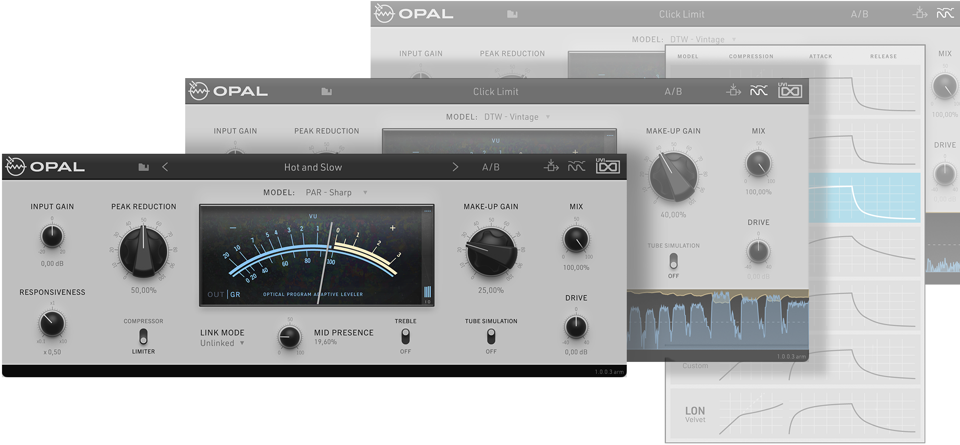Toggle Tube Simulation switch in middle window
The width and height of the screenshot is (960, 445).
673,261
